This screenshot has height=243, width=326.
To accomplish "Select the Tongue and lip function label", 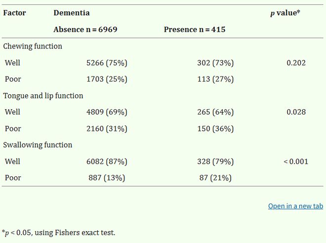I will (x=43, y=96).
